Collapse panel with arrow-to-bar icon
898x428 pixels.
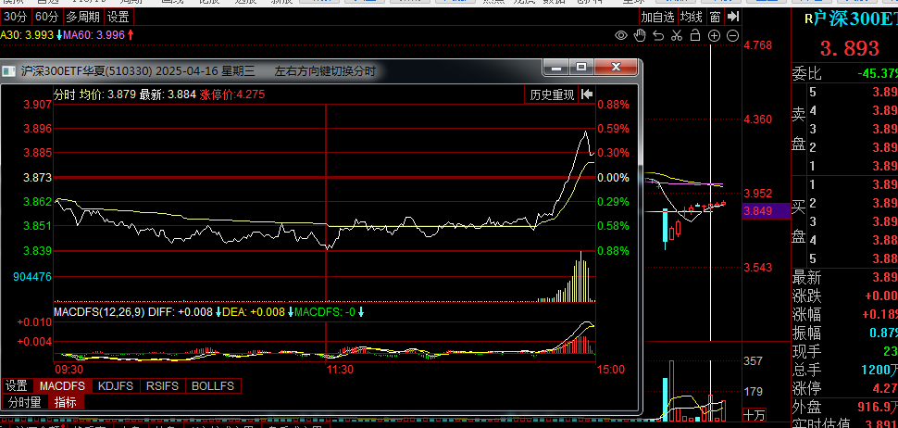(734, 17)
